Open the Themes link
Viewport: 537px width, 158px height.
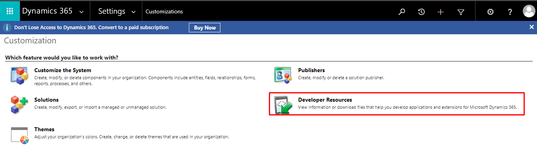(44, 129)
